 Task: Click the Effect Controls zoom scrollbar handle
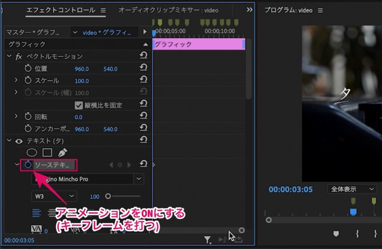coord(241,230)
